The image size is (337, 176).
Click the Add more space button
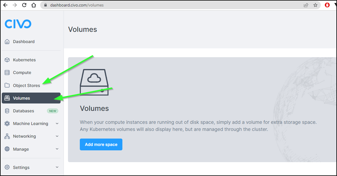[x=101, y=144]
